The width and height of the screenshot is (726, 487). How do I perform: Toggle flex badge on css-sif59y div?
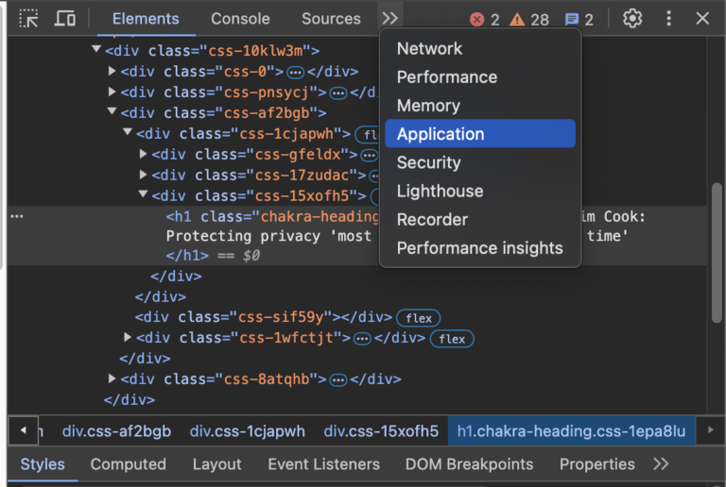point(419,318)
